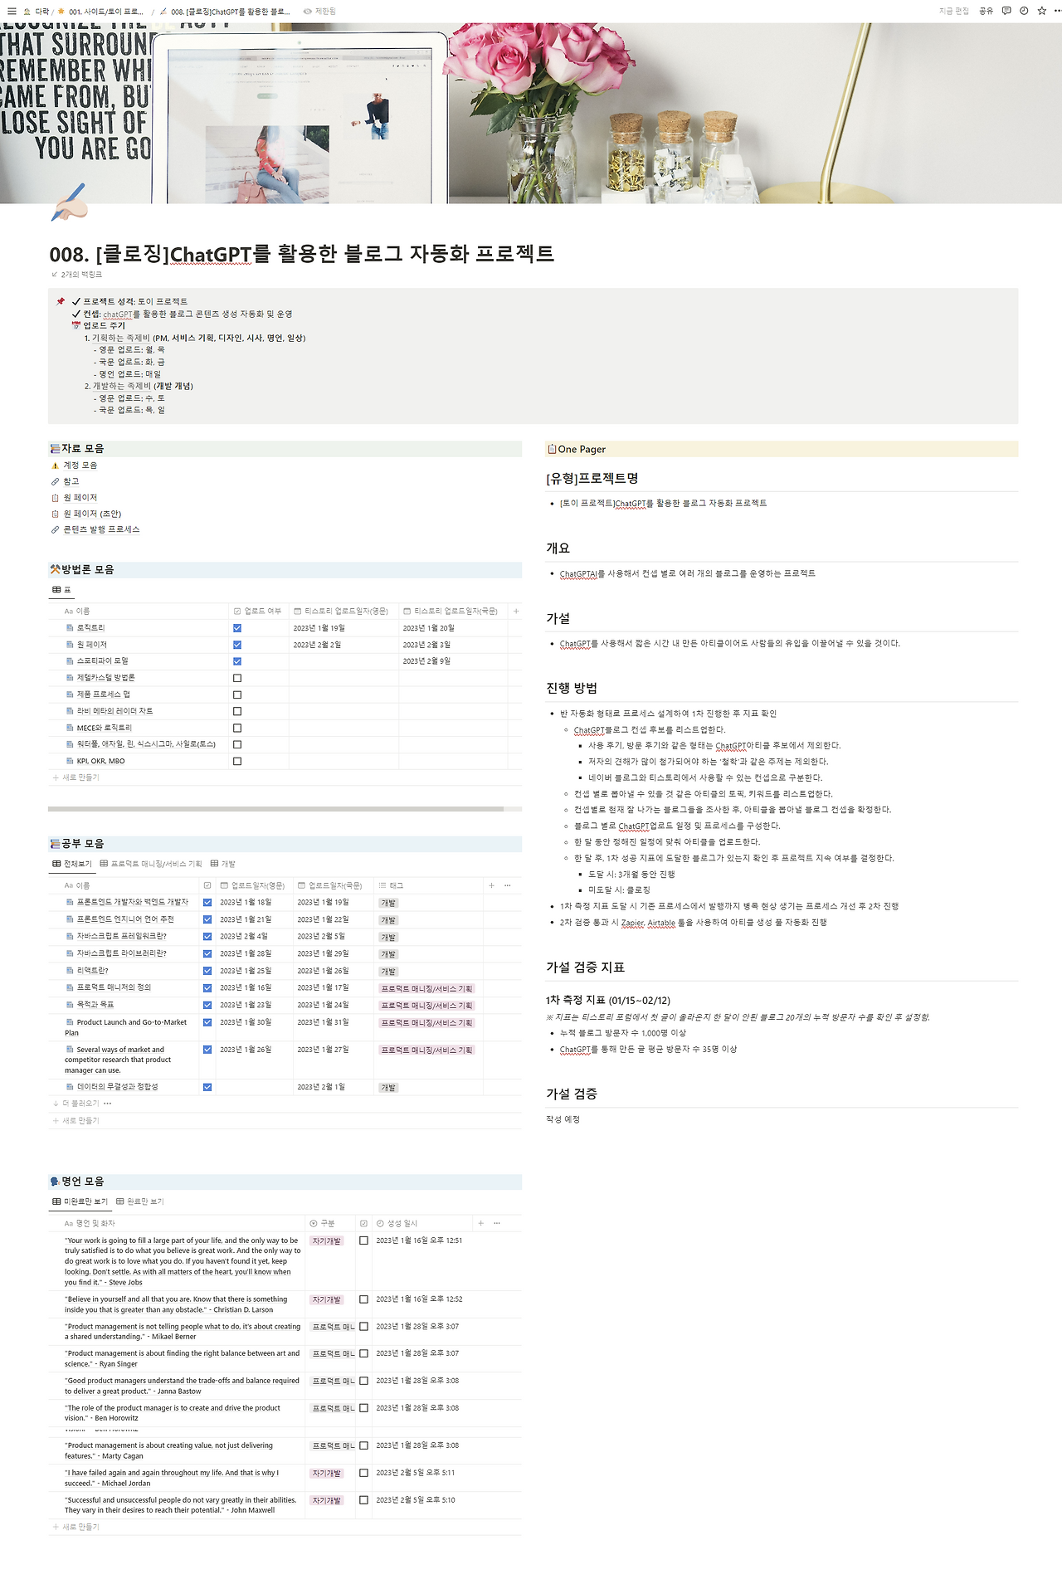1062x1584 pixels.
Task: Add a property column in 방법론 모음 table
Action: tap(516, 611)
